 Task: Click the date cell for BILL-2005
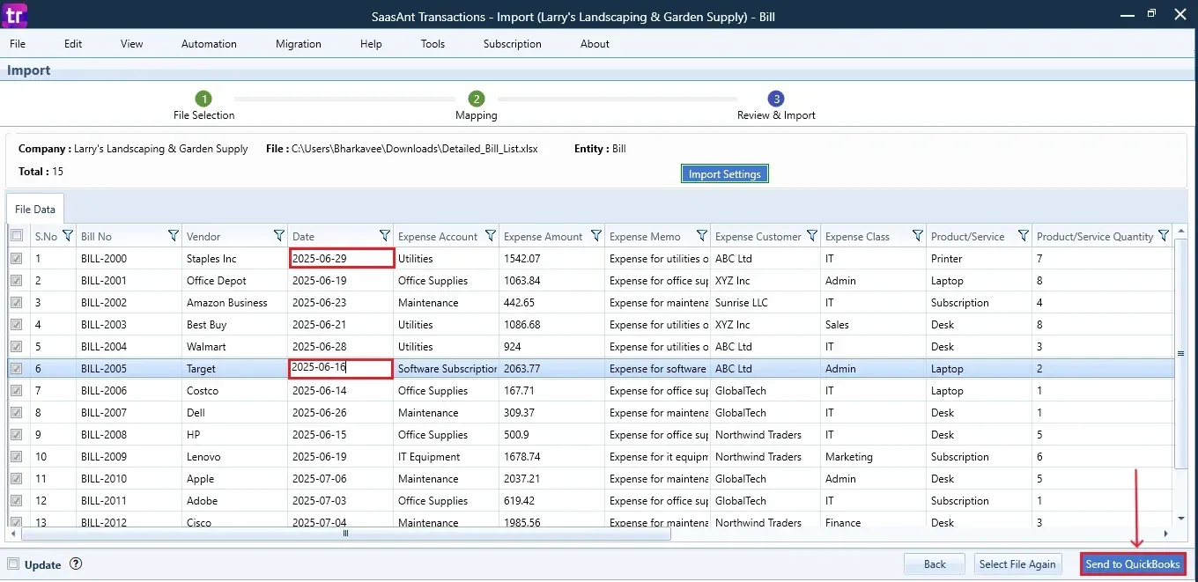(x=341, y=368)
